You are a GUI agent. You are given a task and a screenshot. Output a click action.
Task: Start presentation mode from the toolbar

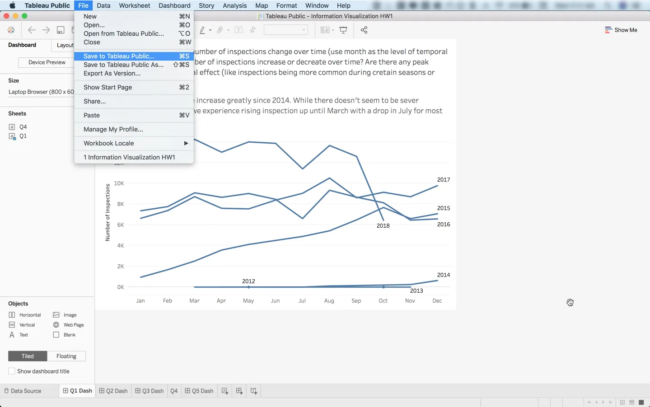(343, 30)
